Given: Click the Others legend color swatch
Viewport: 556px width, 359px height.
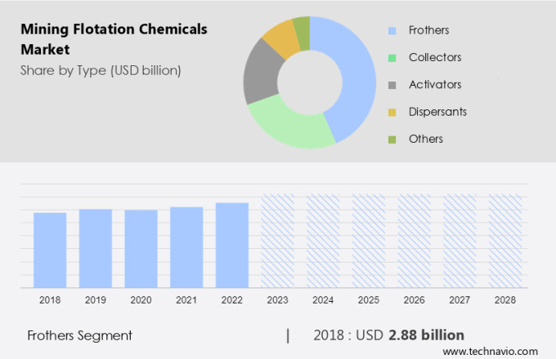Looking at the screenshot, I should tap(392, 139).
